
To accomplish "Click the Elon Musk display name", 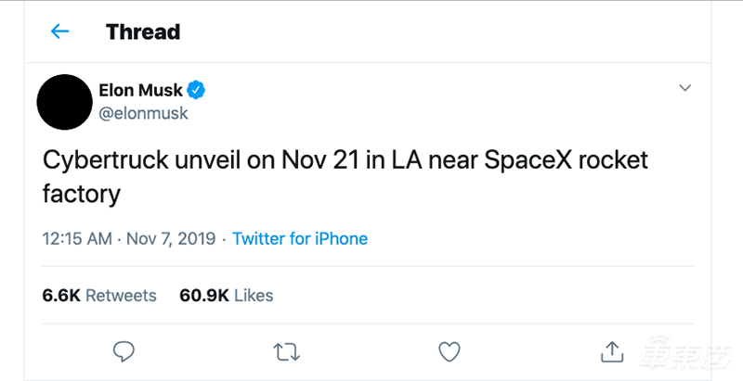I will pyautogui.click(x=140, y=89).
